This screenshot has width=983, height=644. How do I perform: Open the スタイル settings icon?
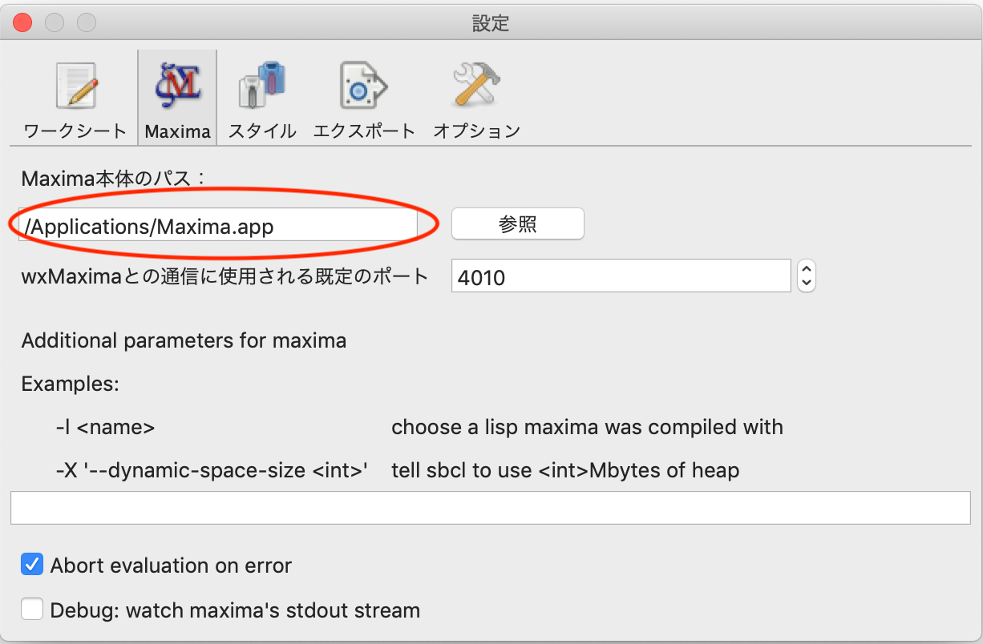pyautogui.click(x=262, y=86)
